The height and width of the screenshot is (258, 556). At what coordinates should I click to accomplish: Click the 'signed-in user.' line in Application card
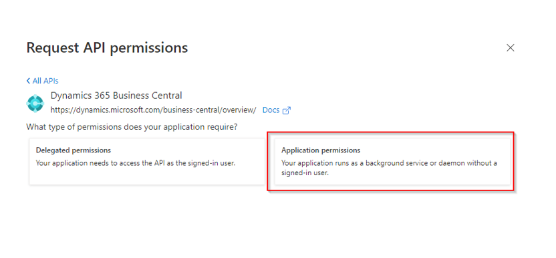tap(305, 174)
